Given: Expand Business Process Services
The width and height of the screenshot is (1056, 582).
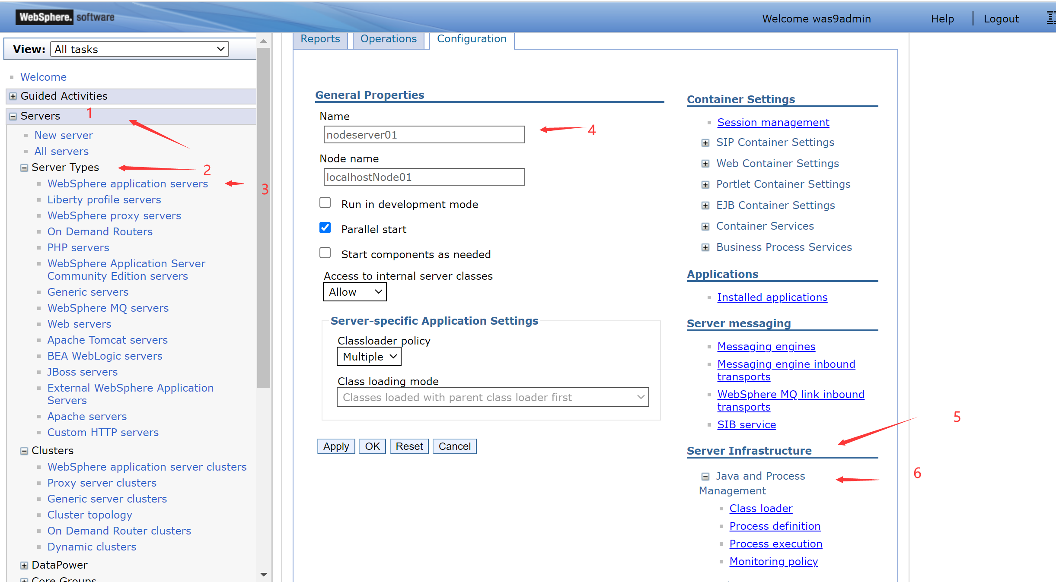Looking at the screenshot, I should pos(705,247).
